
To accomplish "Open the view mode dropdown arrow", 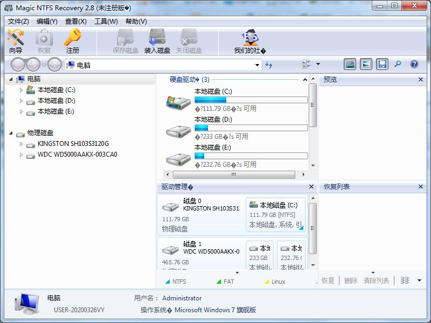I will pos(318,64).
